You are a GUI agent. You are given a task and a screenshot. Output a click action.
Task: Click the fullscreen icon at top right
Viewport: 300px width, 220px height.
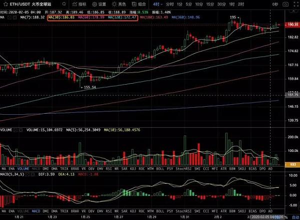[x=295, y=4]
